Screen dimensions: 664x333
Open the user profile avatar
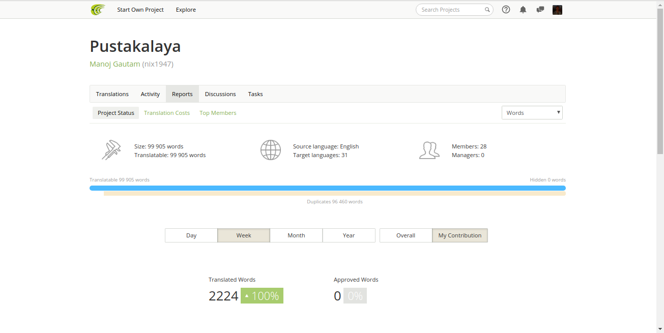coord(557,10)
